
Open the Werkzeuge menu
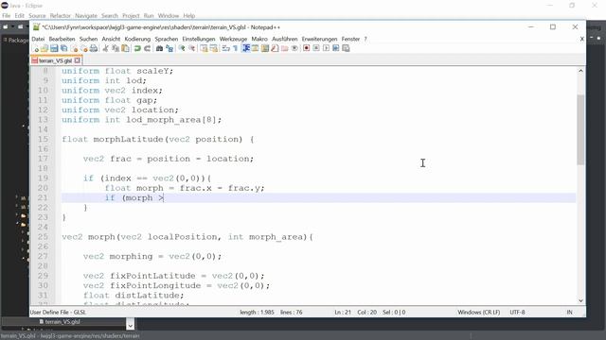[x=233, y=39]
